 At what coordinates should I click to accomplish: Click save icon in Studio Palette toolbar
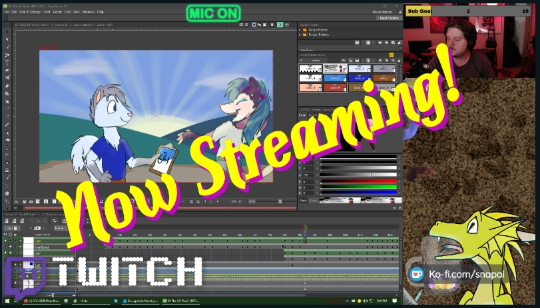tap(357, 43)
